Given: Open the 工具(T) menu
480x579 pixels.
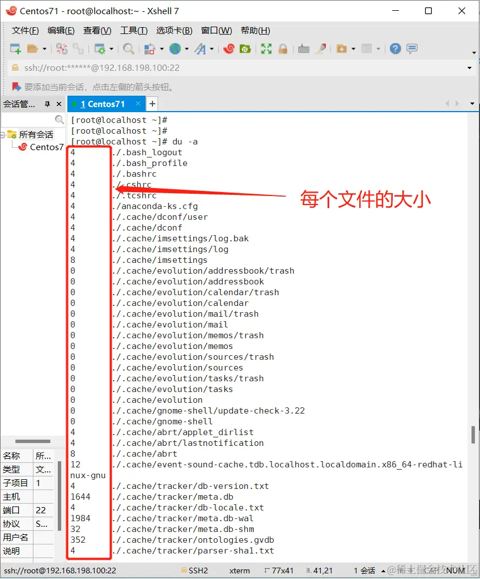Looking at the screenshot, I should [134, 31].
